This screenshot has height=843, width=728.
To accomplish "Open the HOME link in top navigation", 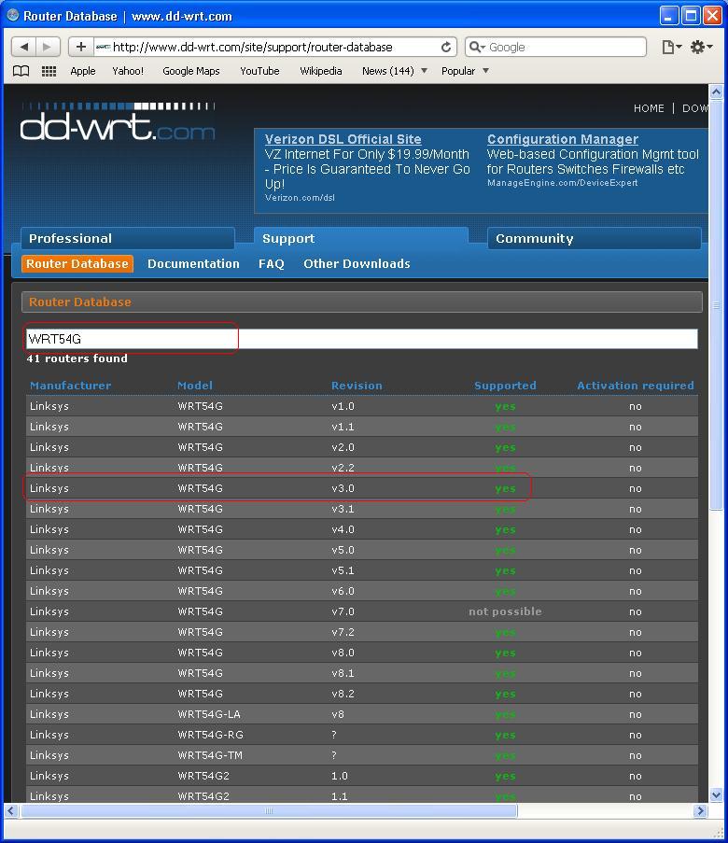I will [649, 108].
